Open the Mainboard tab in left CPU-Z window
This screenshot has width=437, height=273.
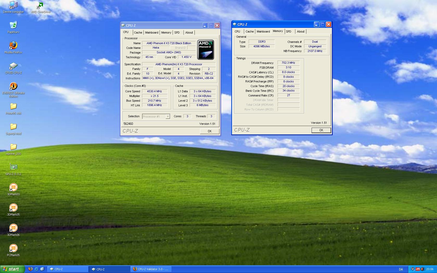coord(152,32)
